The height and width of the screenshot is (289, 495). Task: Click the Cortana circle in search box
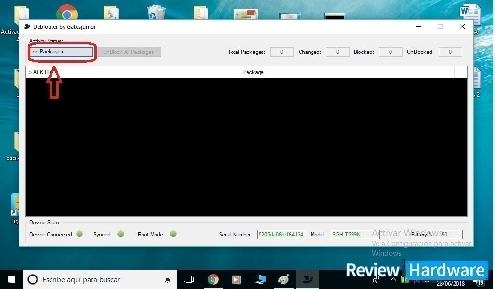coord(33,279)
